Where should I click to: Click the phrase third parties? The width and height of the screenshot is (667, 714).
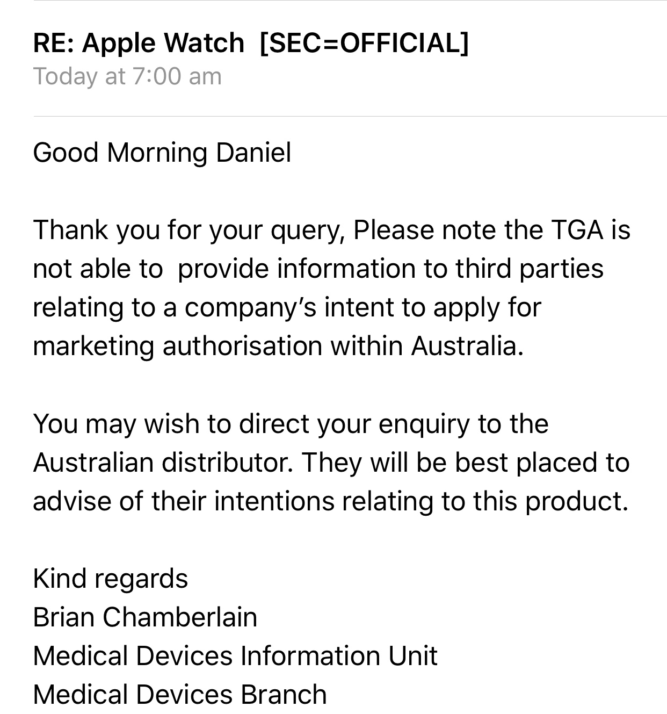point(530,269)
